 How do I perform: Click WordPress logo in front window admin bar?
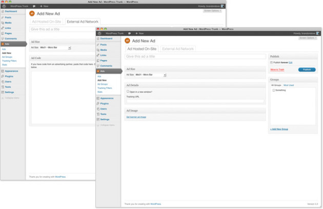[99, 33]
